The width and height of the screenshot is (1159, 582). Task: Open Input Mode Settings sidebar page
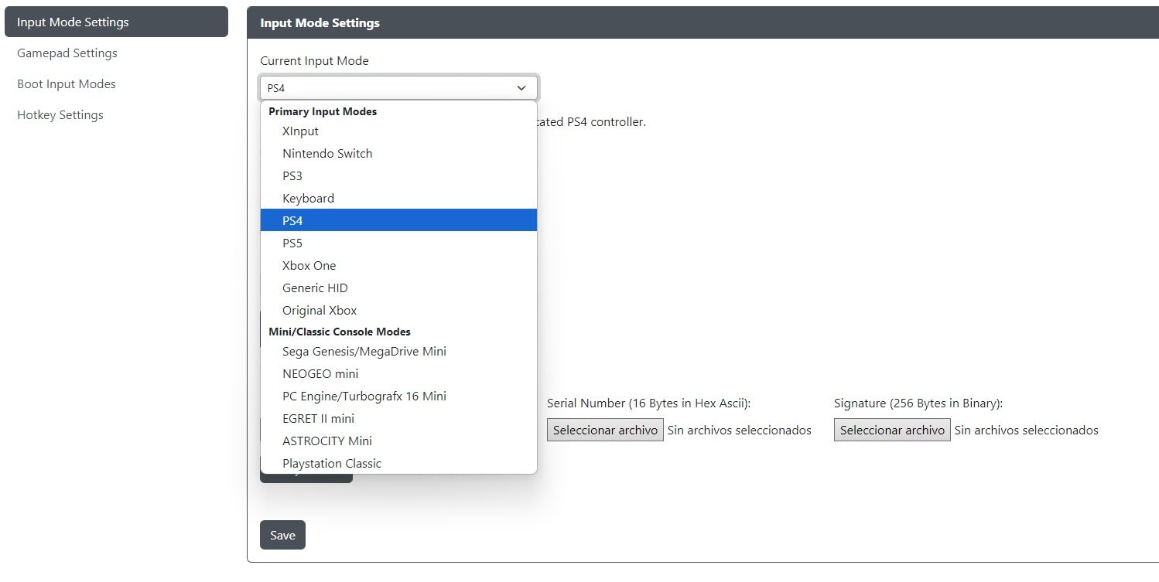(116, 22)
